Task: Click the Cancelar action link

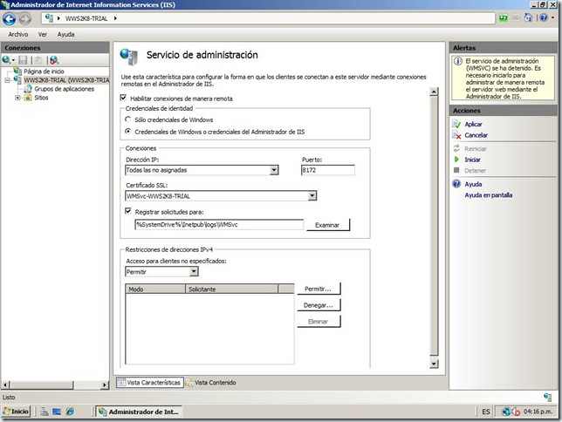Action: (476, 135)
